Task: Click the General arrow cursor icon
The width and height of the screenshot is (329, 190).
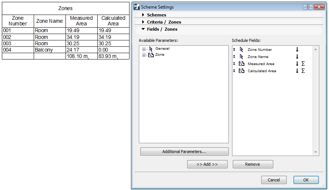Action: point(151,49)
